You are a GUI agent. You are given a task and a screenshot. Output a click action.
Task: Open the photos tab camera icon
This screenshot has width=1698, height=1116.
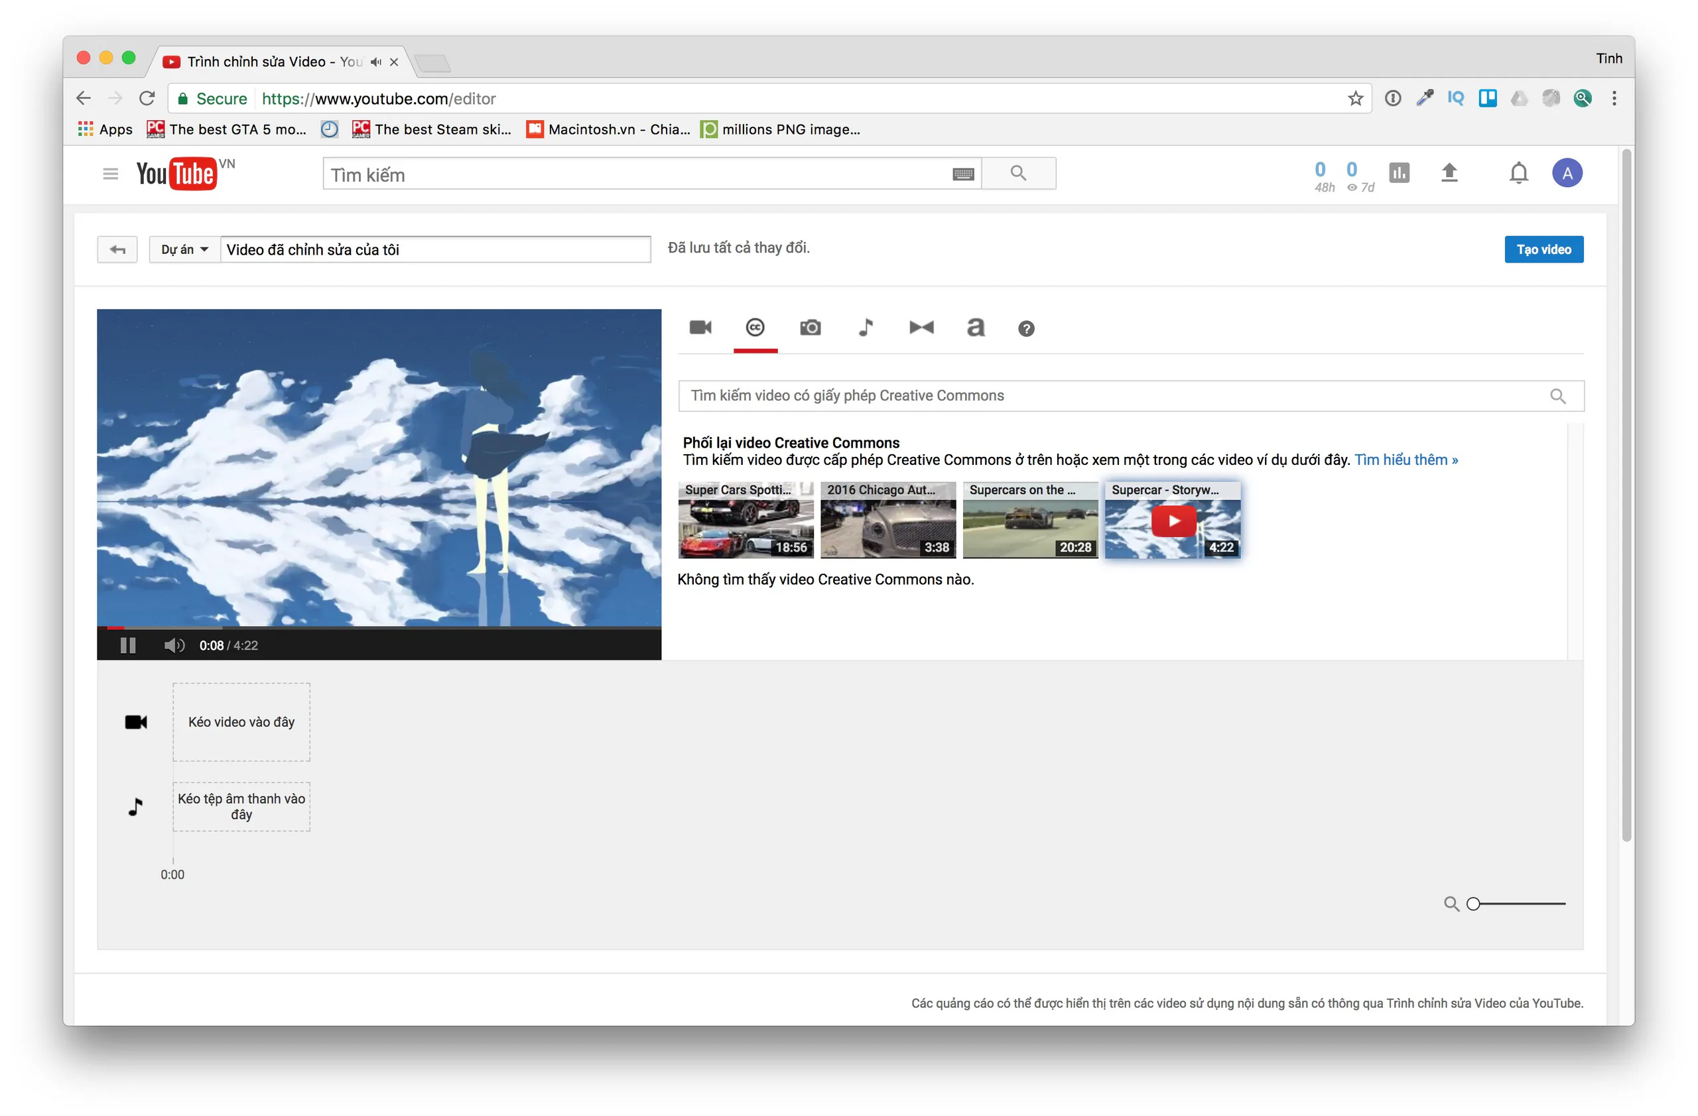coord(810,328)
